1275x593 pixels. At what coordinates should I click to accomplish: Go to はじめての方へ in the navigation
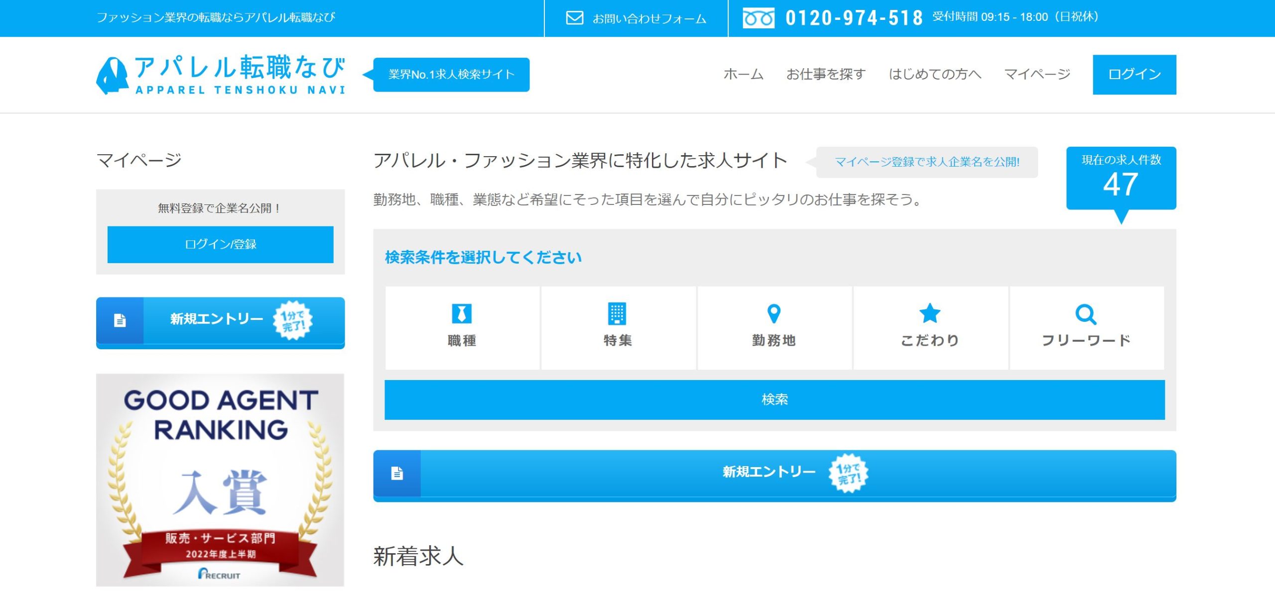tap(935, 75)
